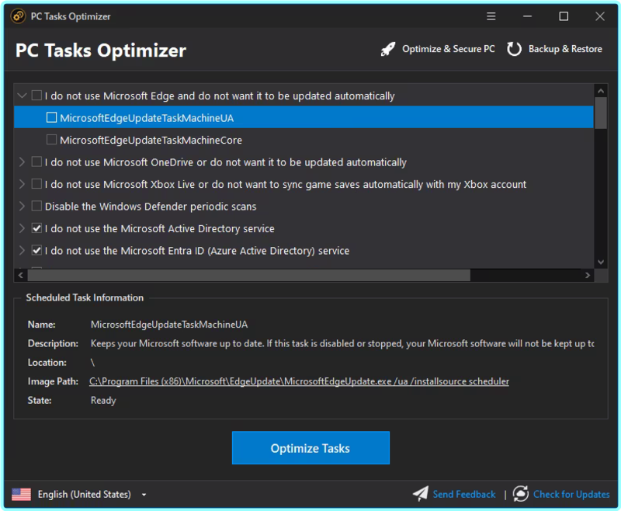Click the vertical scrollbar thumb

click(601, 113)
